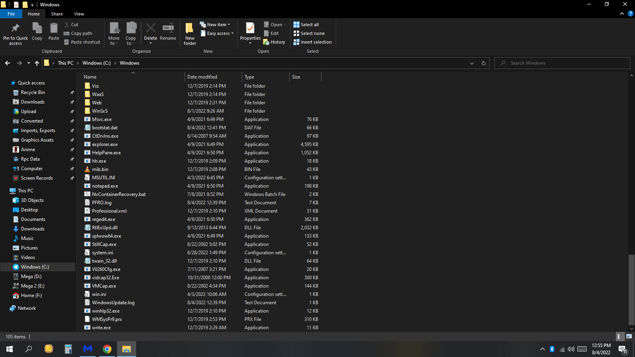The image size is (635, 357).
Task: Sort by the Date modified column
Action: click(213, 77)
